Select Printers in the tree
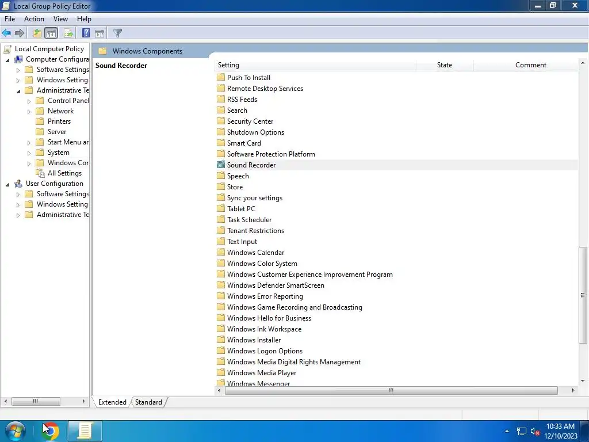589x442 pixels. click(59, 121)
